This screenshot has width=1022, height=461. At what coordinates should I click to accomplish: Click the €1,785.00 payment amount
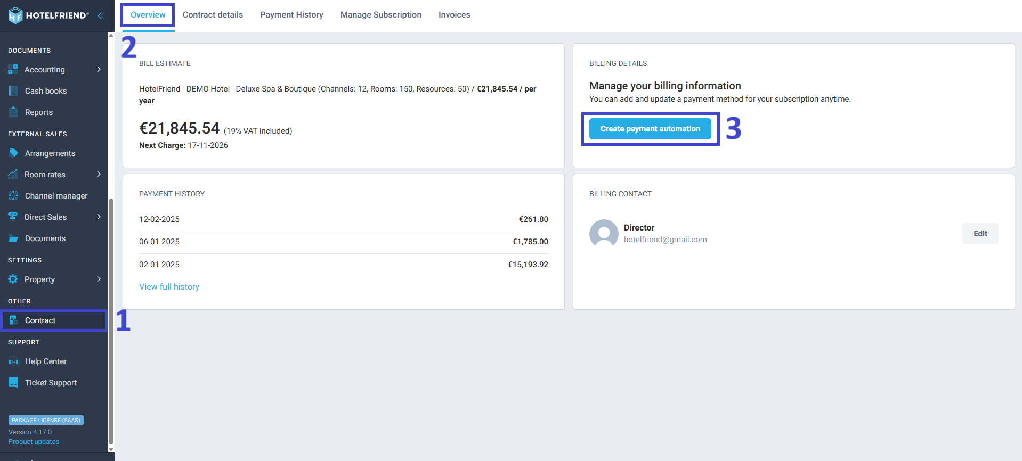[530, 242]
